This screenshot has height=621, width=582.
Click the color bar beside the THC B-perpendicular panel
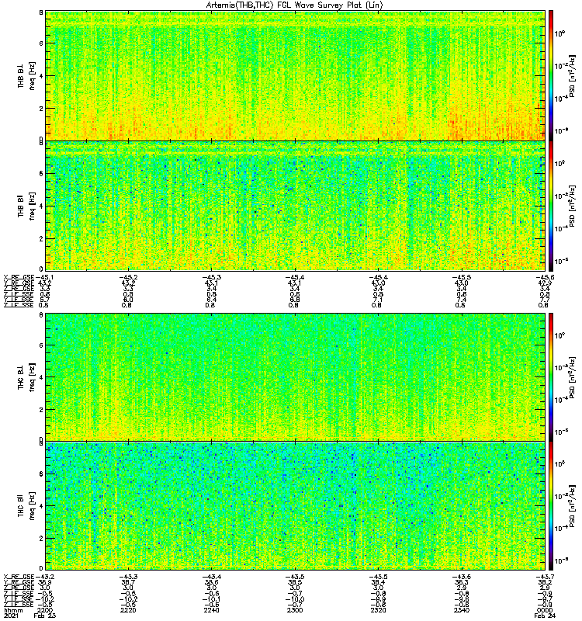[x=551, y=377]
